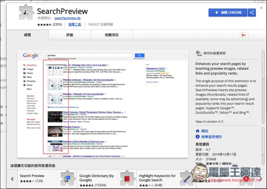Image resolution: width=267 pixels, height=189 pixels.
Task: Click the compatible-with-device icon
Action: coord(199,53)
